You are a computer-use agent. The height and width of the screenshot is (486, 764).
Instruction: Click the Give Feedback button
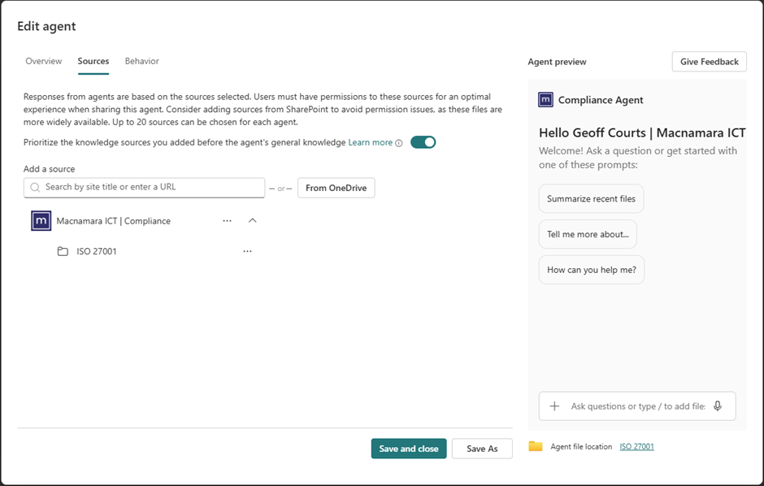click(710, 62)
